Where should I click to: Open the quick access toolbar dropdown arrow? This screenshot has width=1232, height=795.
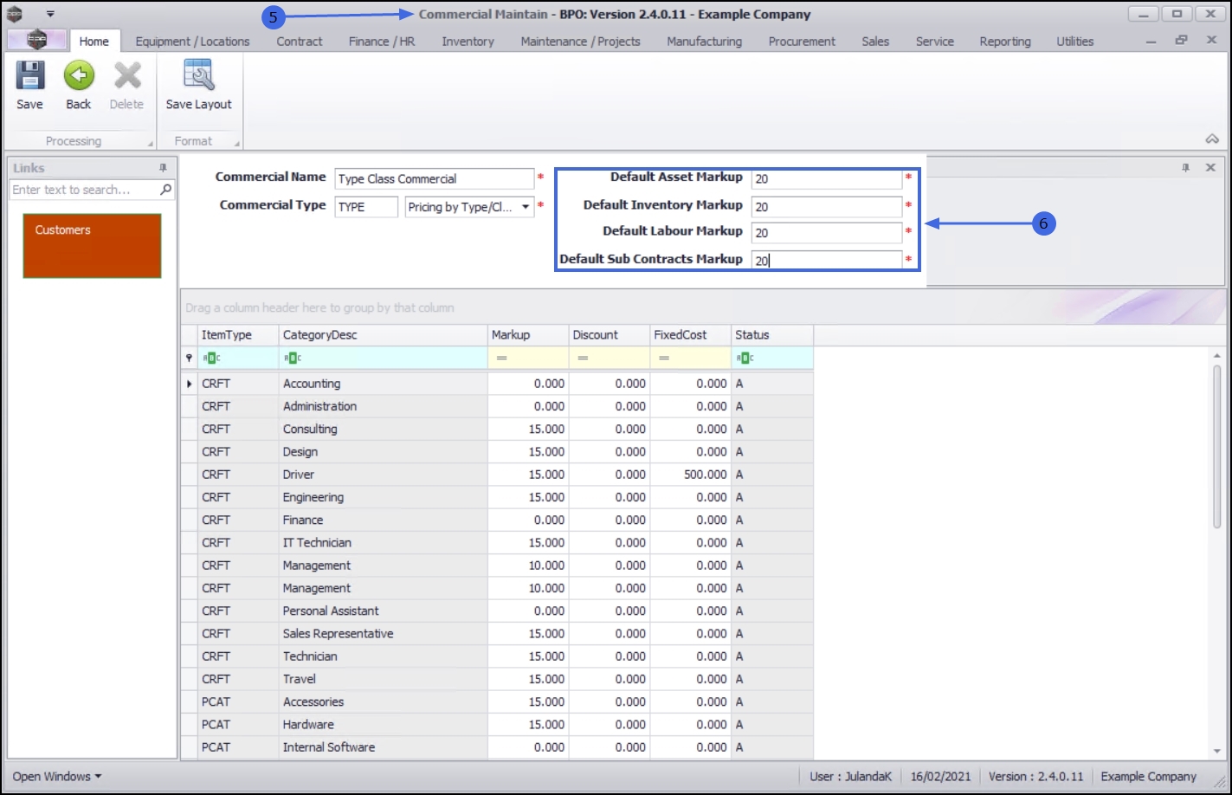(x=50, y=14)
